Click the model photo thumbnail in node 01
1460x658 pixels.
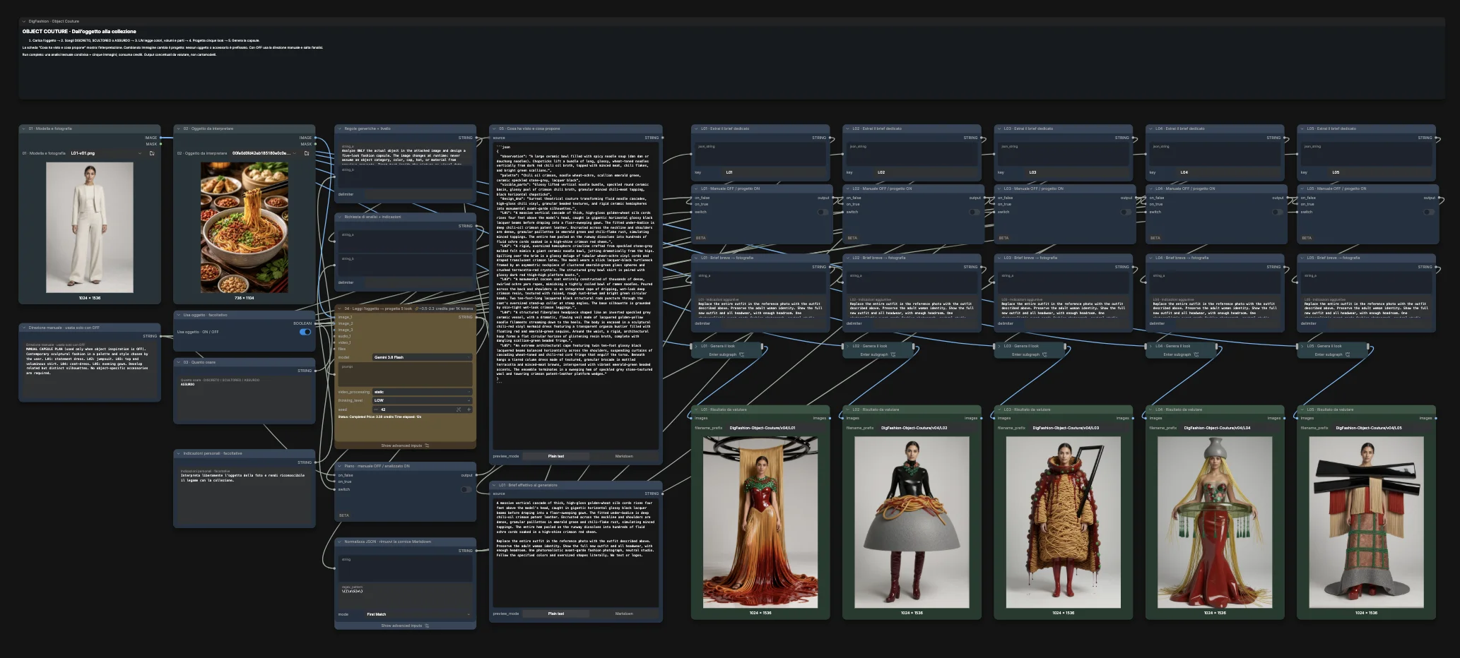(90, 227)
